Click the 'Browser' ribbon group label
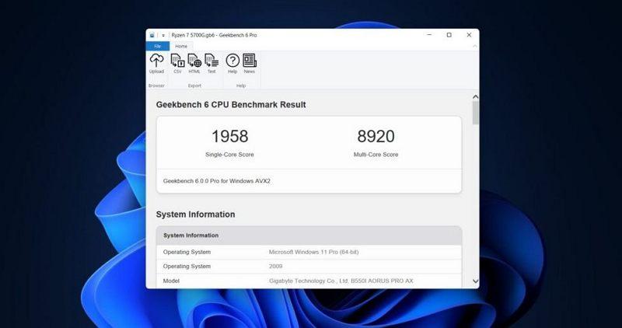The image size is (622, 328). coord(156,85)
